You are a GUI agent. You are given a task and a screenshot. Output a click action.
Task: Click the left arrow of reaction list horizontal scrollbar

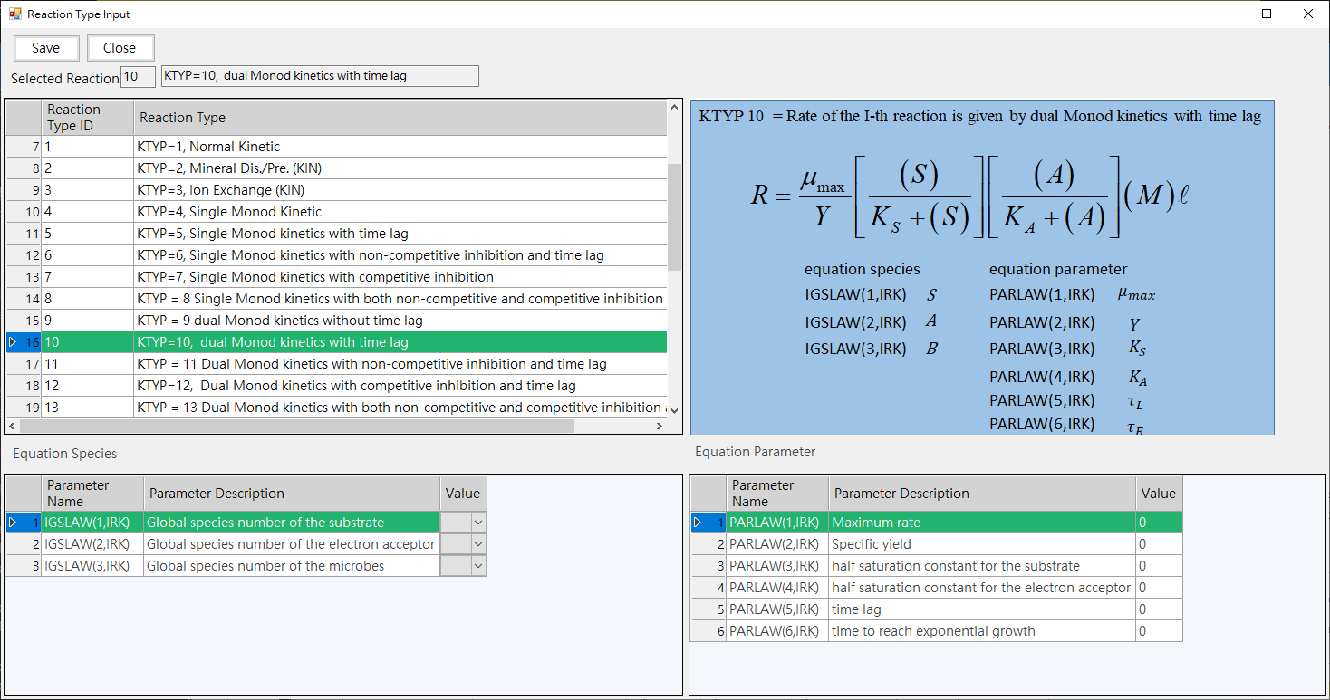coord(13,426)
